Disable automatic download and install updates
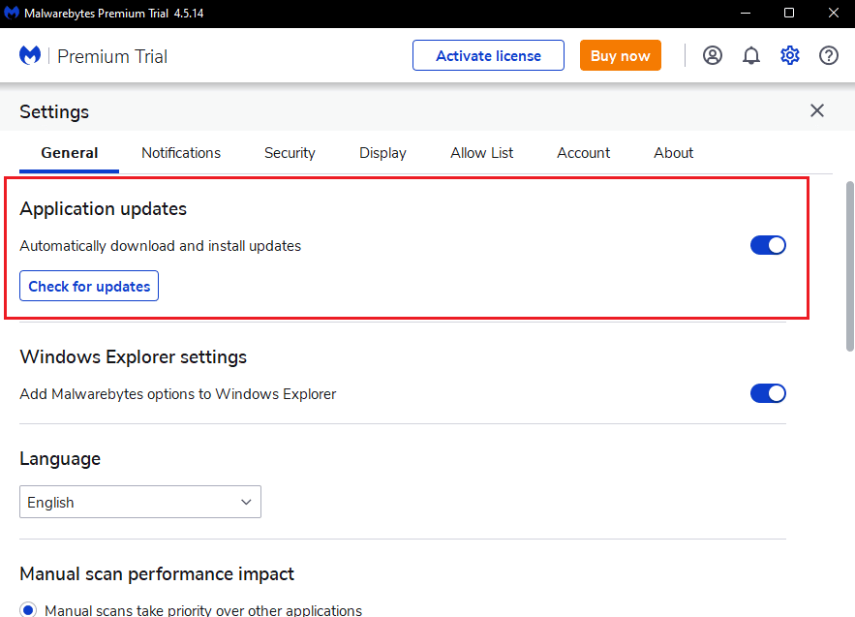 (768, 246)
